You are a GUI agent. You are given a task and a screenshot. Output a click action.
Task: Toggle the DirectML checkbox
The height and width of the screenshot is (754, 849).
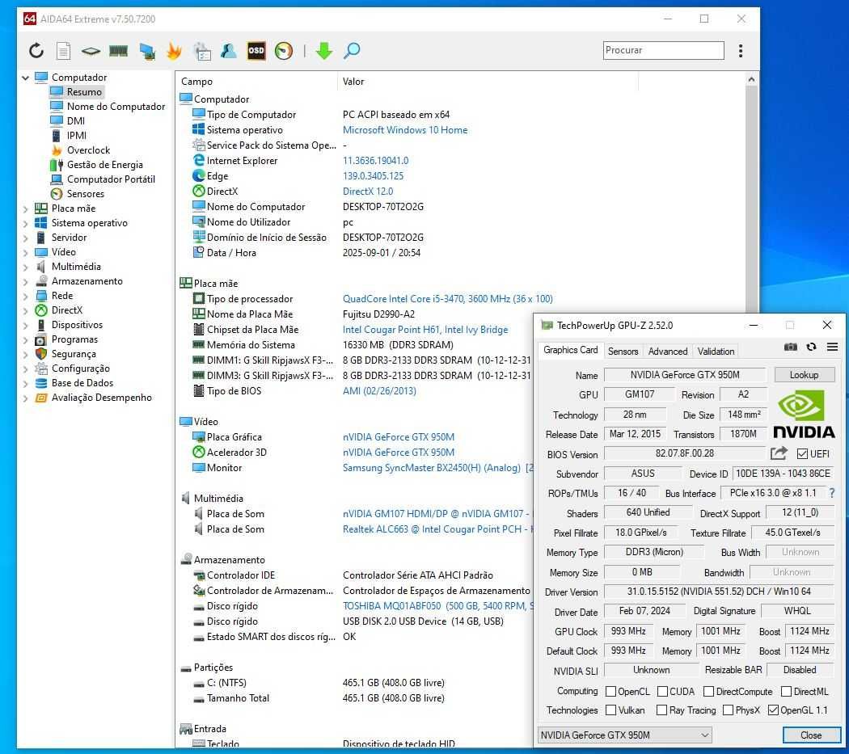pyautogui.click(x=786, y=691)
